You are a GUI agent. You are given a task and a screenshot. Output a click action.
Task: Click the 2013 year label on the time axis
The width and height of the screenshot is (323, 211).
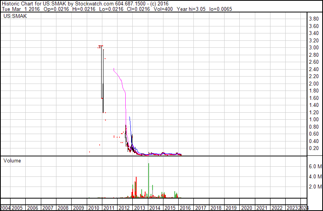(140, 208)
